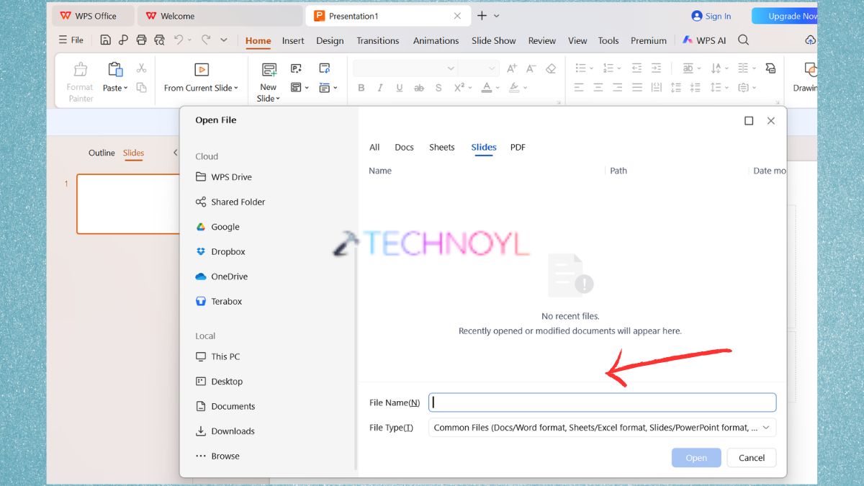Click the Cut scissors icon
Screen dimensions: 864x486
[x=141, y=68]
